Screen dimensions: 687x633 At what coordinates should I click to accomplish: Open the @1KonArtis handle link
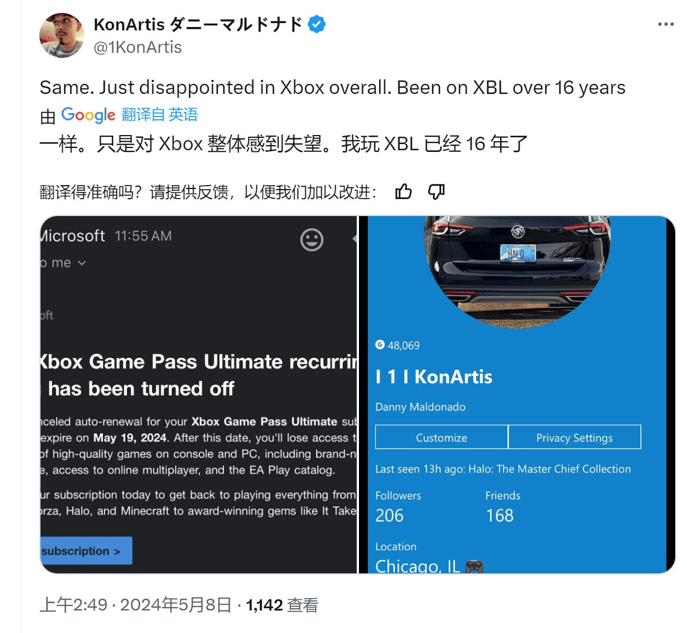[138, 47]
